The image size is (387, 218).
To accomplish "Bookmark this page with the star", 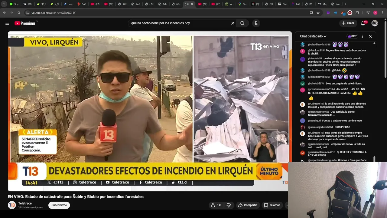I will point(318,13).
